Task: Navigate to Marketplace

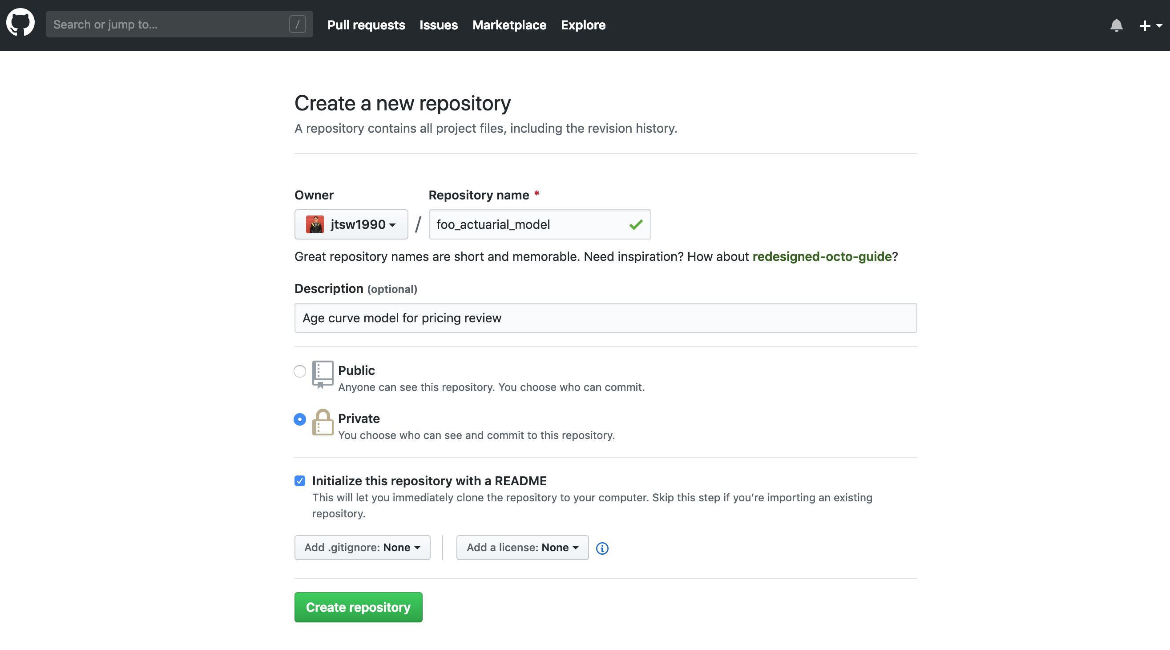Action: pyautogui.click(x=509, y=25)
